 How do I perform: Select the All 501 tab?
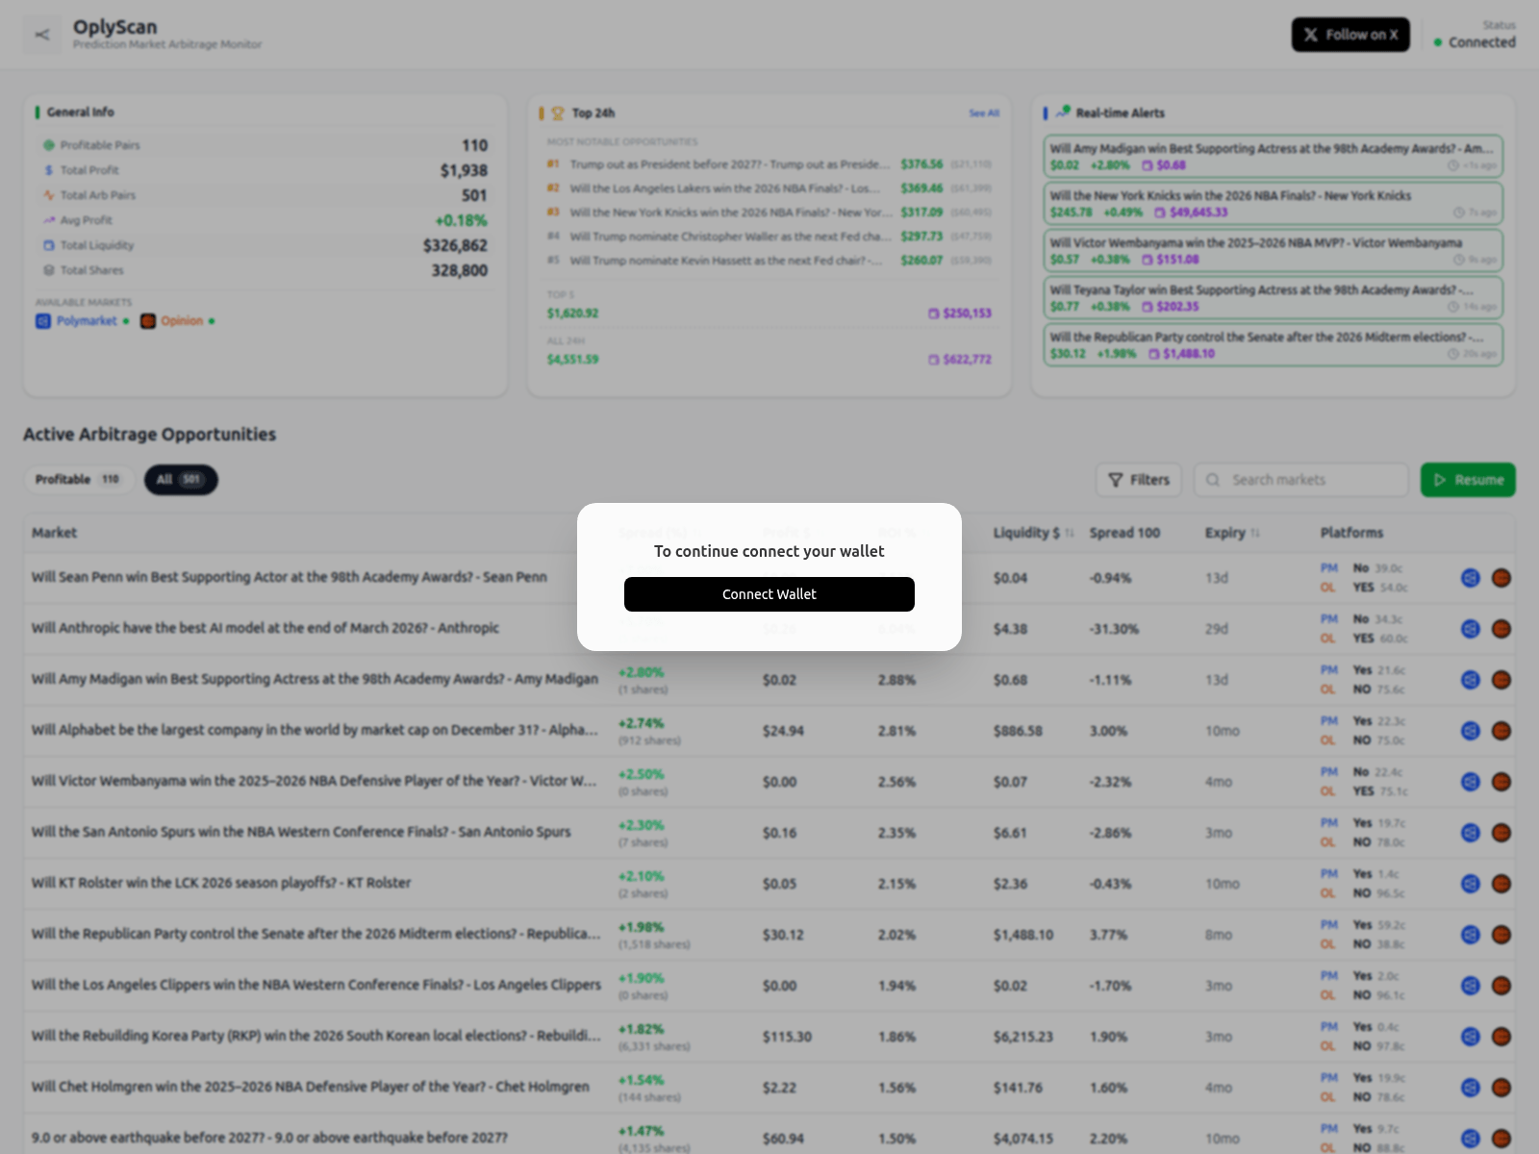click(181, 480)
